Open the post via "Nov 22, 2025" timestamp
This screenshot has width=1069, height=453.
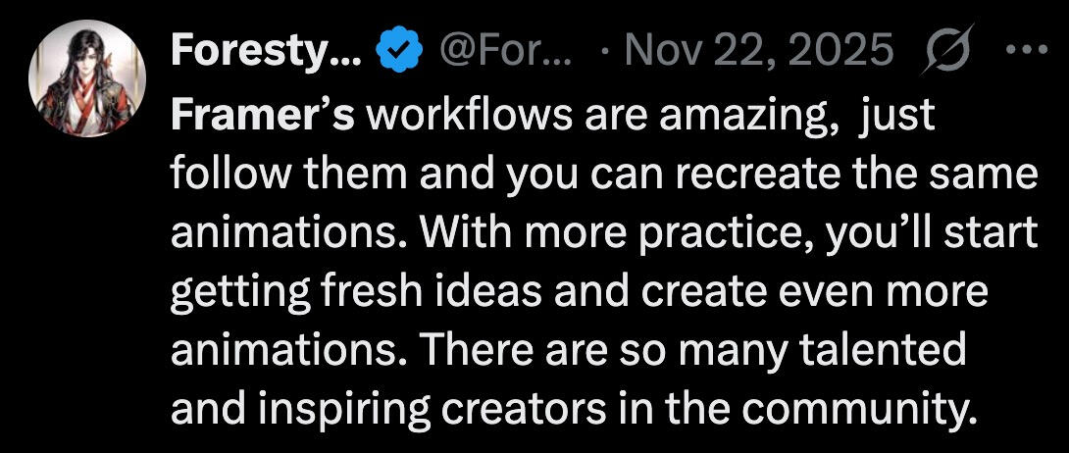pyautogui.click(x=760, y=51)
